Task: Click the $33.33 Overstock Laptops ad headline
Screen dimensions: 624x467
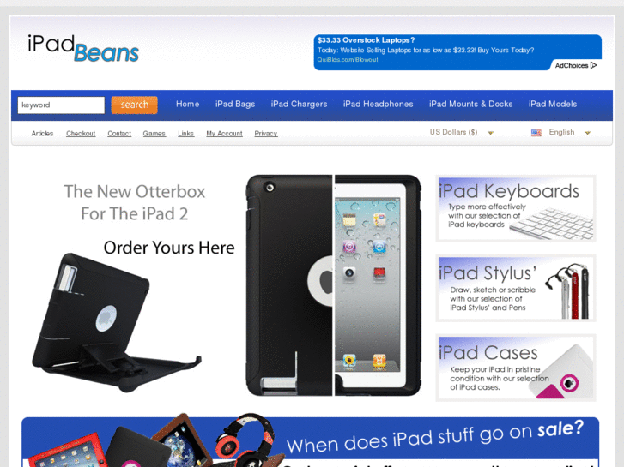Action: [x=367, y=40]
